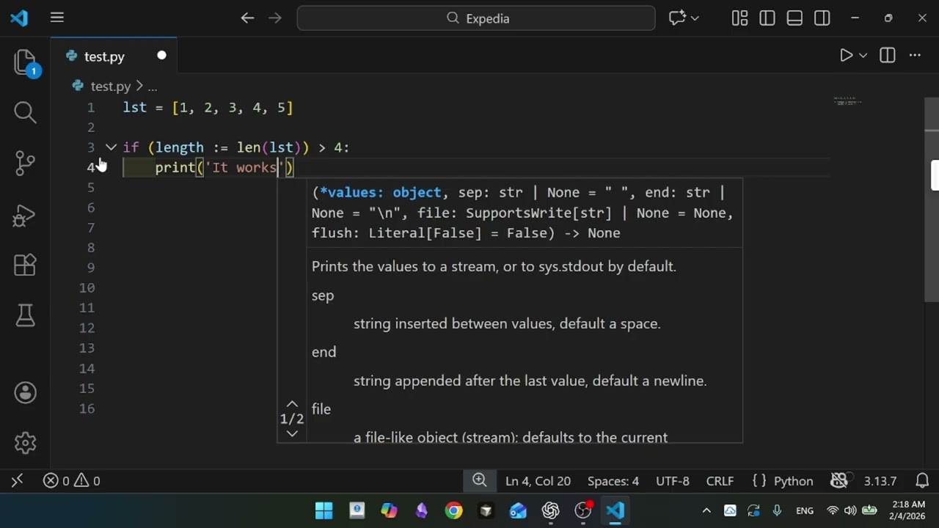This screenshot has height=528, width=939.
Task: Expand the Copilot chat dropdown arrow
Action: coord(695,18)
